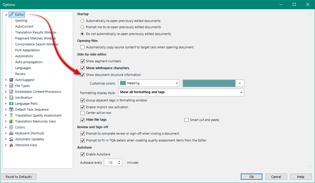Open the color picker dropdown arrow
The height and width of the screenshot is (183, 315).
coord(240,83)
